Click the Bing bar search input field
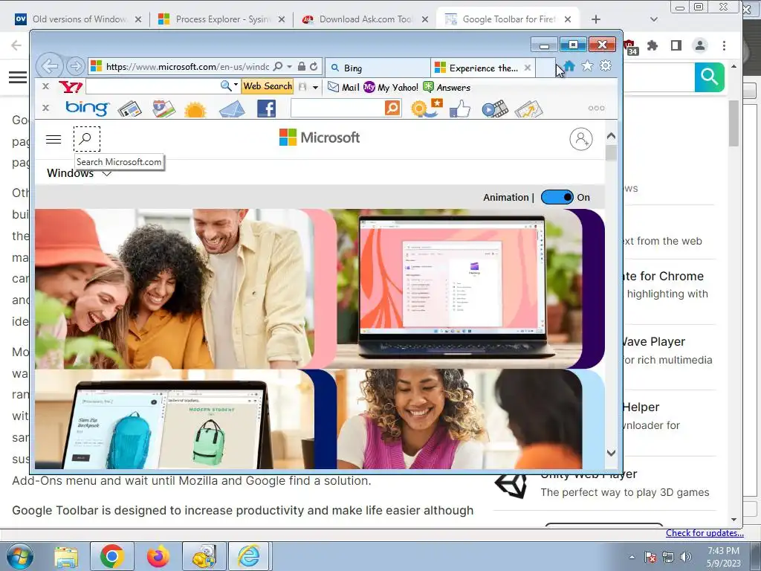761x571 pixels. (337, 108)
